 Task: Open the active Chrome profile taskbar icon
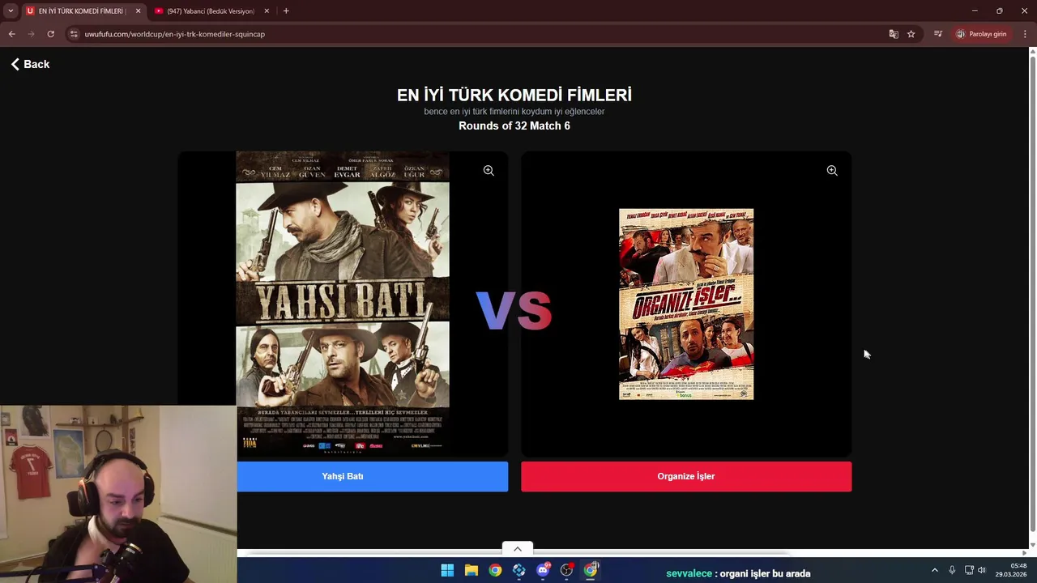591,570
